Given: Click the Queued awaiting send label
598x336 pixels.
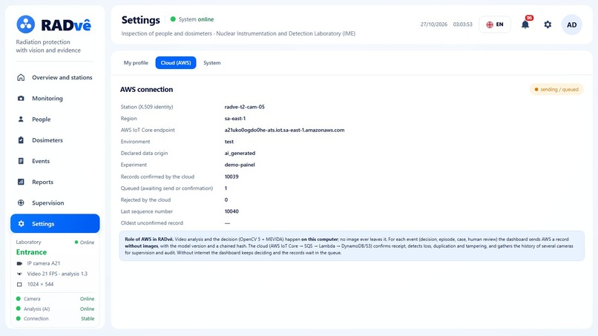Looking at the screenshot, I should coord(167,188).
